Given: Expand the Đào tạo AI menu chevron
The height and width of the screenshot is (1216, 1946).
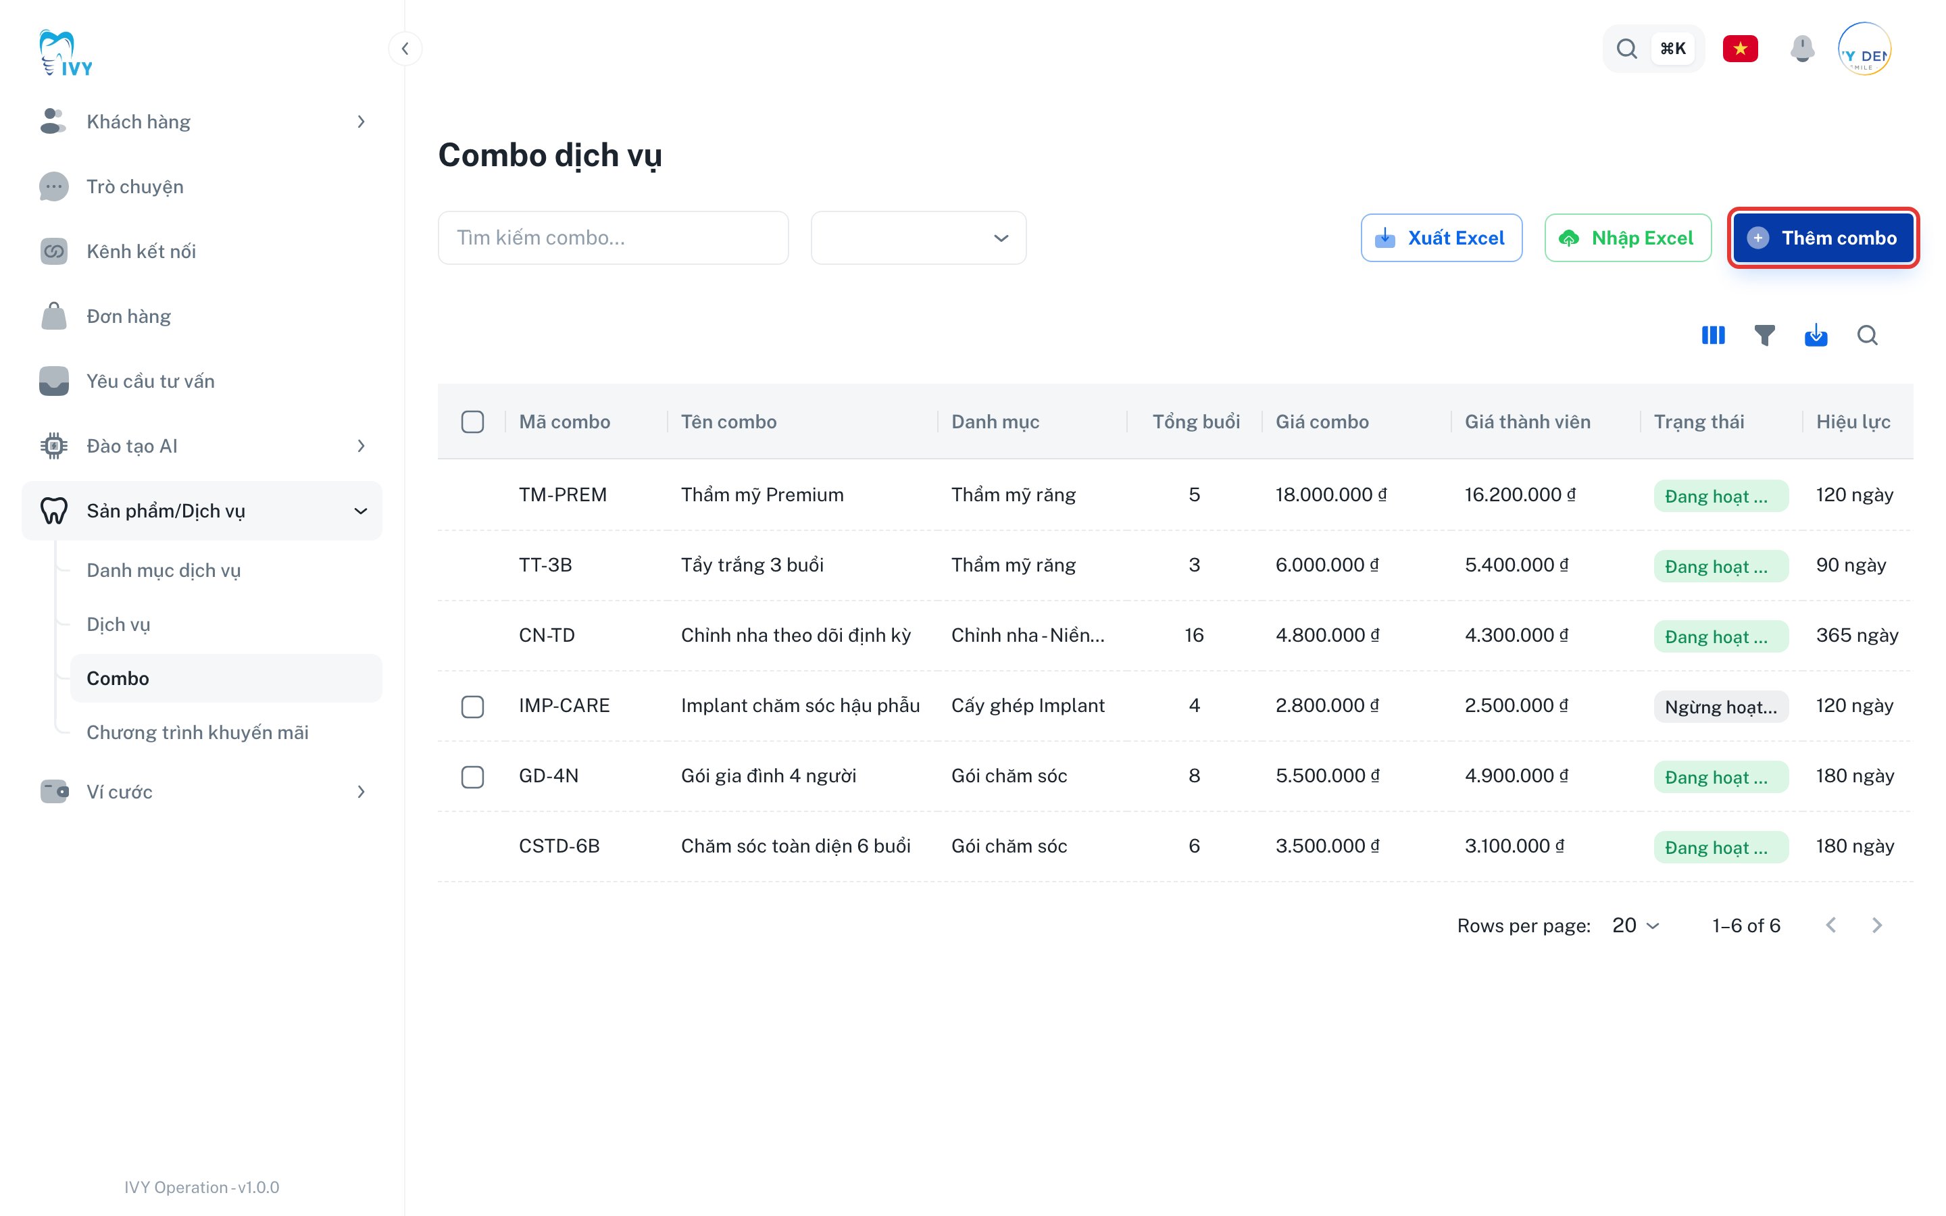Looking at the screenshot, I should [361, 446].
